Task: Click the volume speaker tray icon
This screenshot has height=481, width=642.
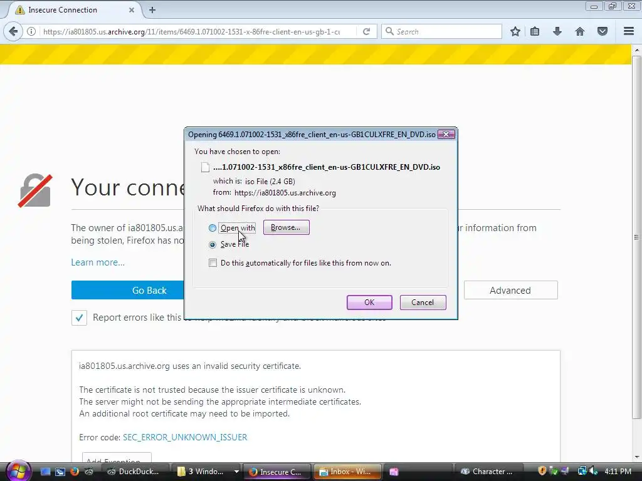Action: [x=592, y=471]
